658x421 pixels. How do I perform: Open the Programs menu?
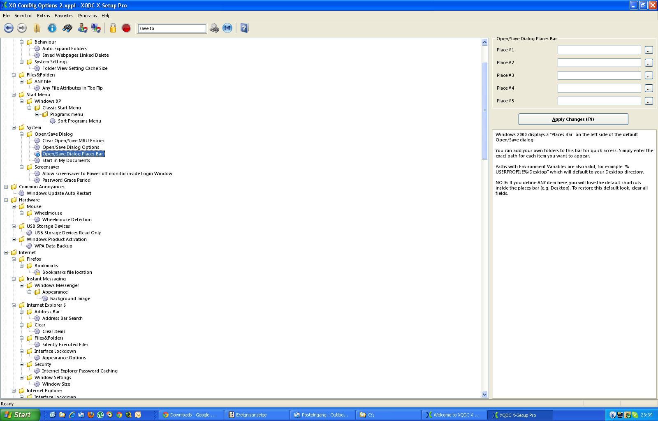(x=87, y=16)
